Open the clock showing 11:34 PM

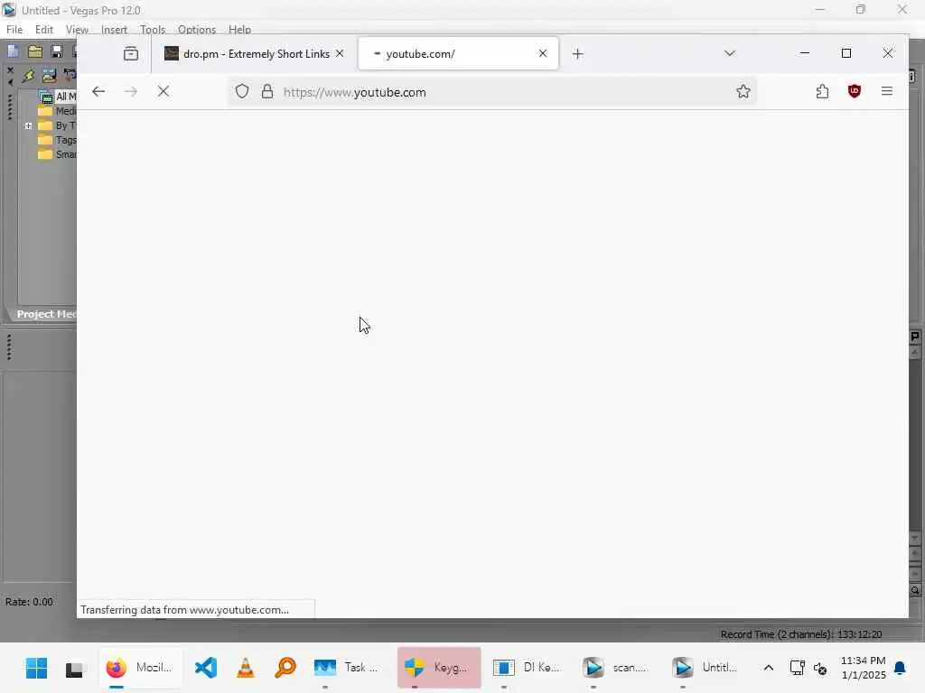[863, 668]
